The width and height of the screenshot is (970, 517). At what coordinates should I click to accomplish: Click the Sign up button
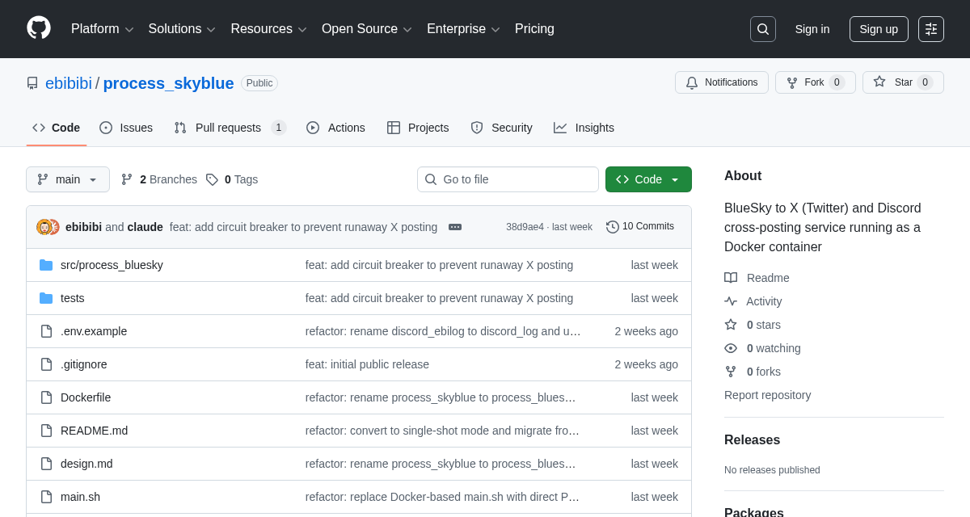pyautogui.click(x=878, y=29)
